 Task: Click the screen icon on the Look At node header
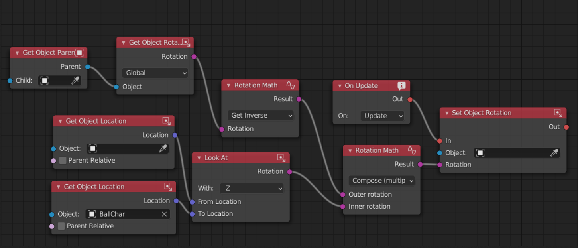click(282, 157)
